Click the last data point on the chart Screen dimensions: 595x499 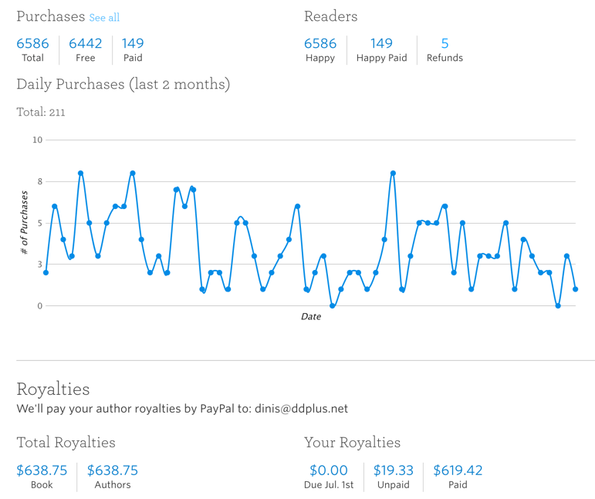[x=576, y=289]
